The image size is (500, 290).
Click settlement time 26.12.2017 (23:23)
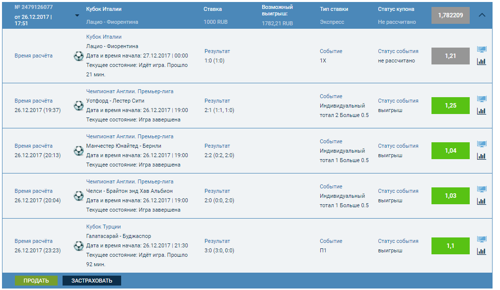pos(38,251)
